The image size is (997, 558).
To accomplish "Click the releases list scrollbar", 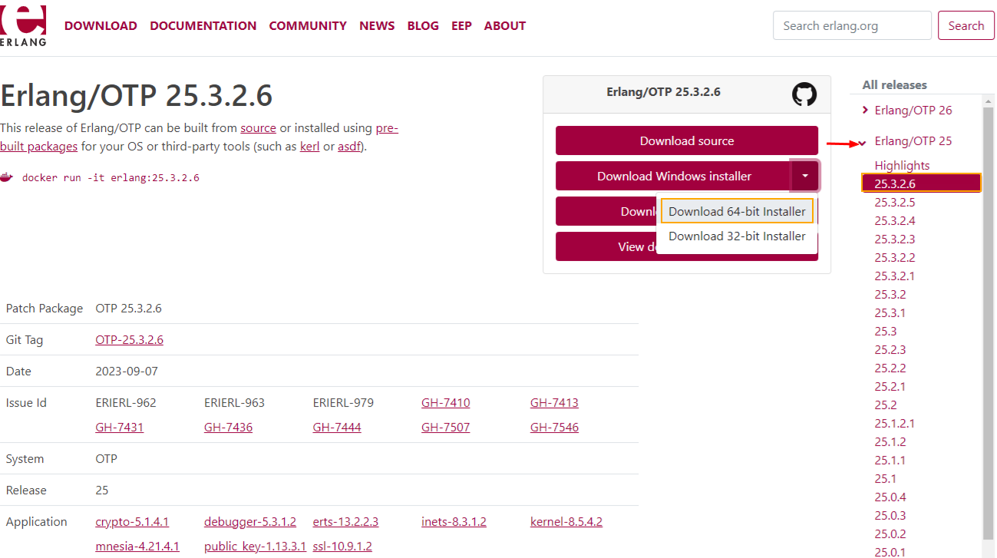I will click(x=988, y=307).
